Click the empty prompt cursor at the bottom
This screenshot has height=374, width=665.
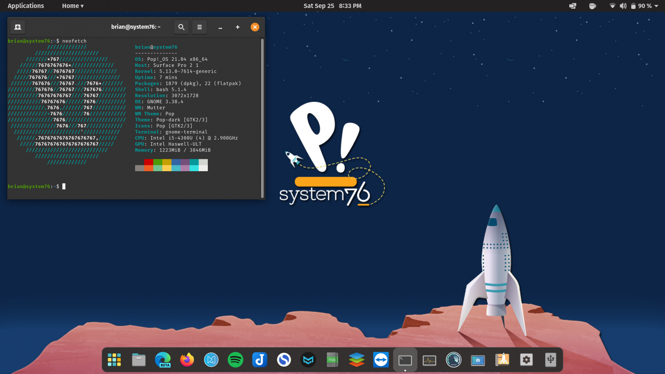(64, 187)
